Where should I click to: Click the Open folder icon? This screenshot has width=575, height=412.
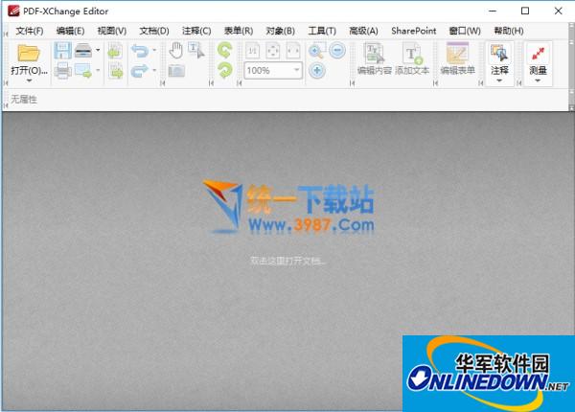[x=29, y=53]
